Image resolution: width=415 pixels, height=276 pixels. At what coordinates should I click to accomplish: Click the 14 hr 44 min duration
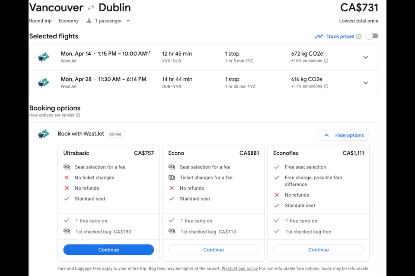coord(177,79)
